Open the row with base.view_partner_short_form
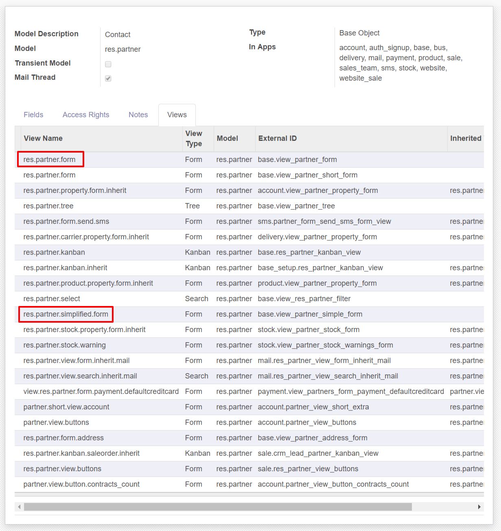 249,175
